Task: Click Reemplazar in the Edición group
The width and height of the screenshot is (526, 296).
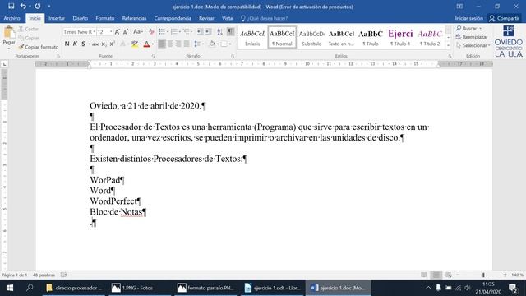Action: point(472,37)
